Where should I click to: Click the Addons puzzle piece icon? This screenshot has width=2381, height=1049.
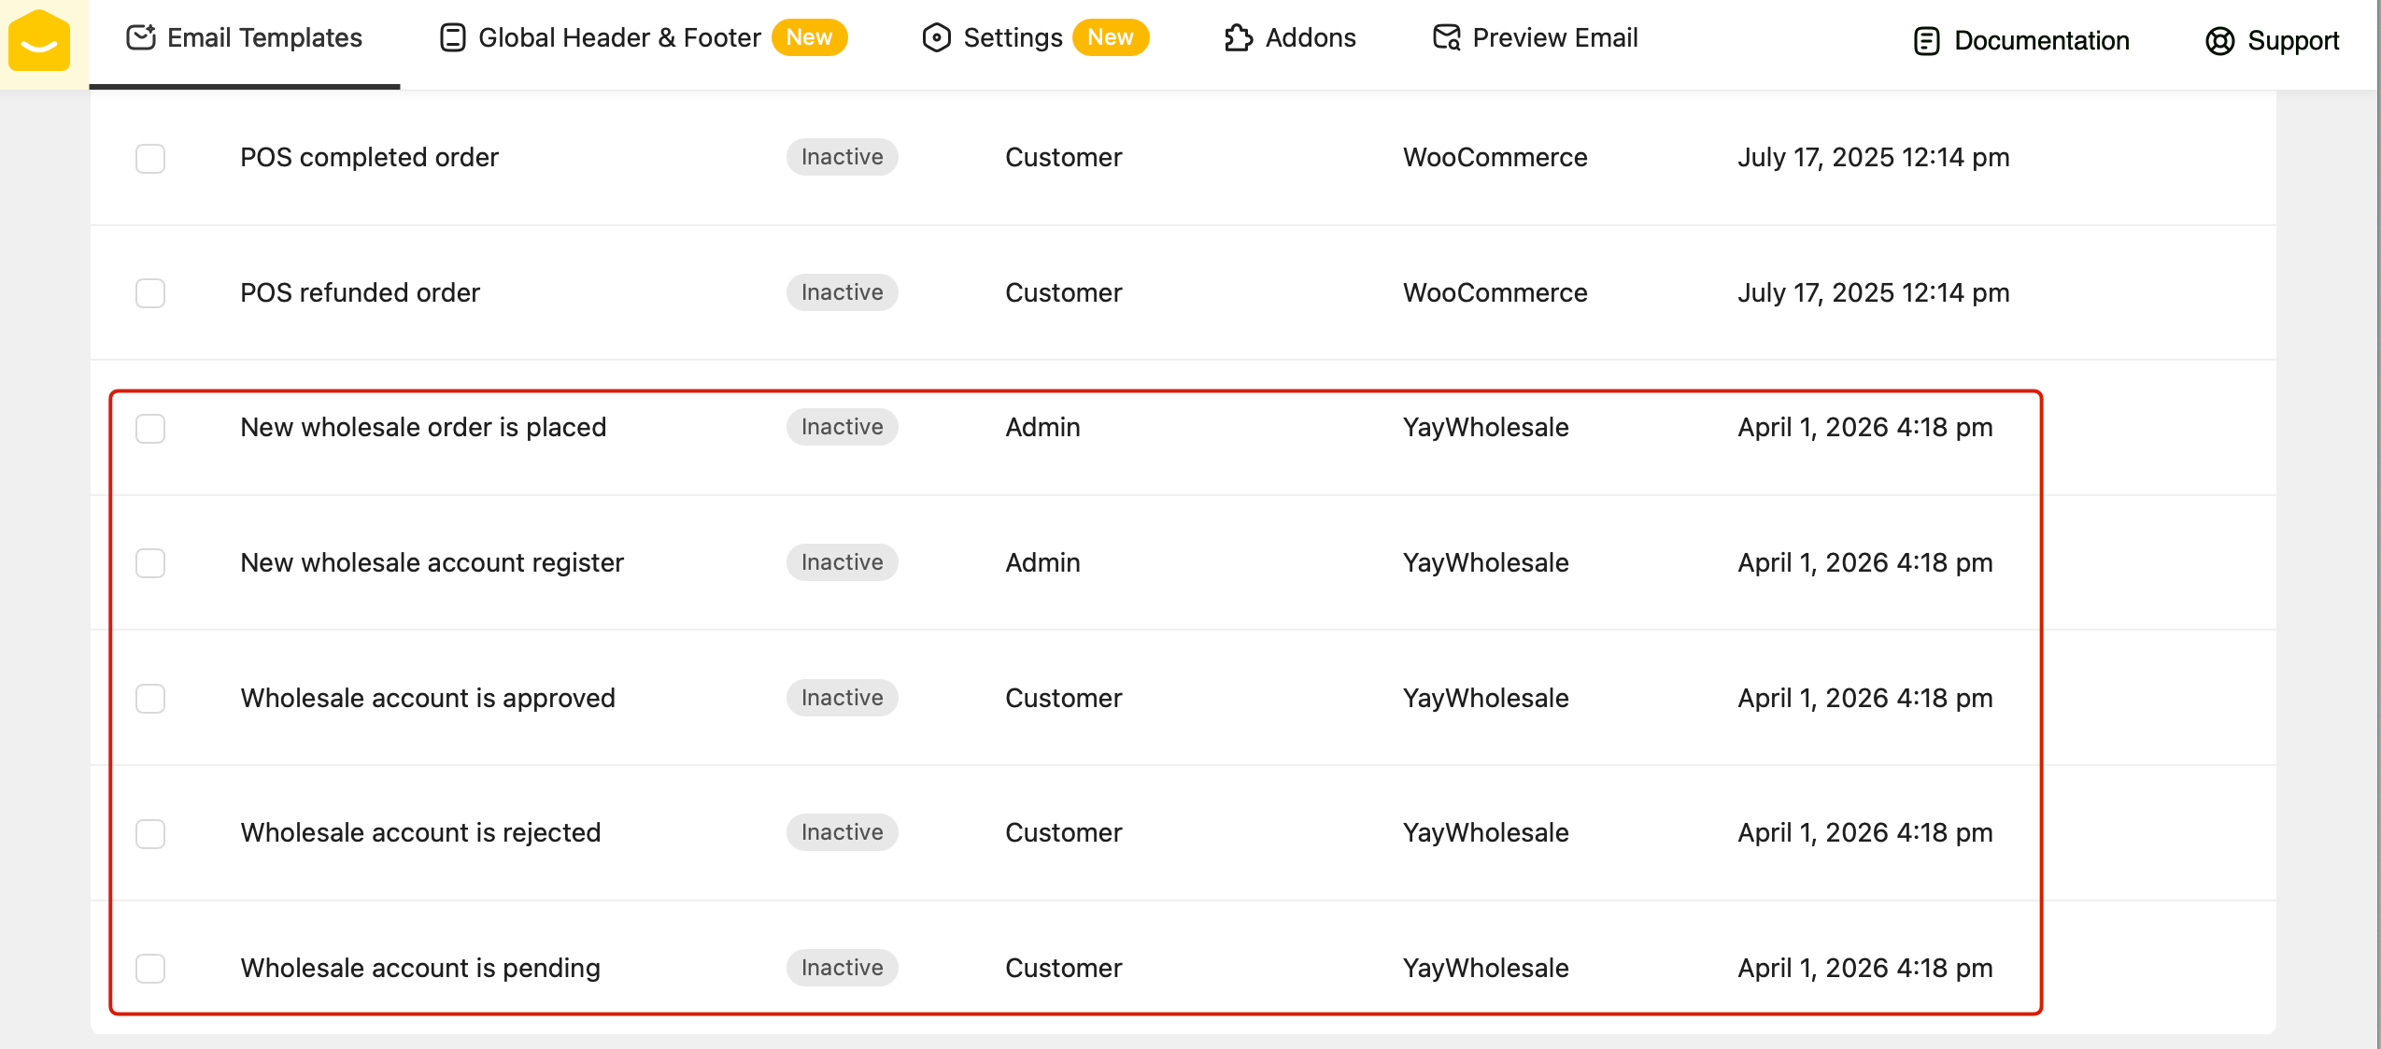pyautogui.click(x=1238, y=37)
